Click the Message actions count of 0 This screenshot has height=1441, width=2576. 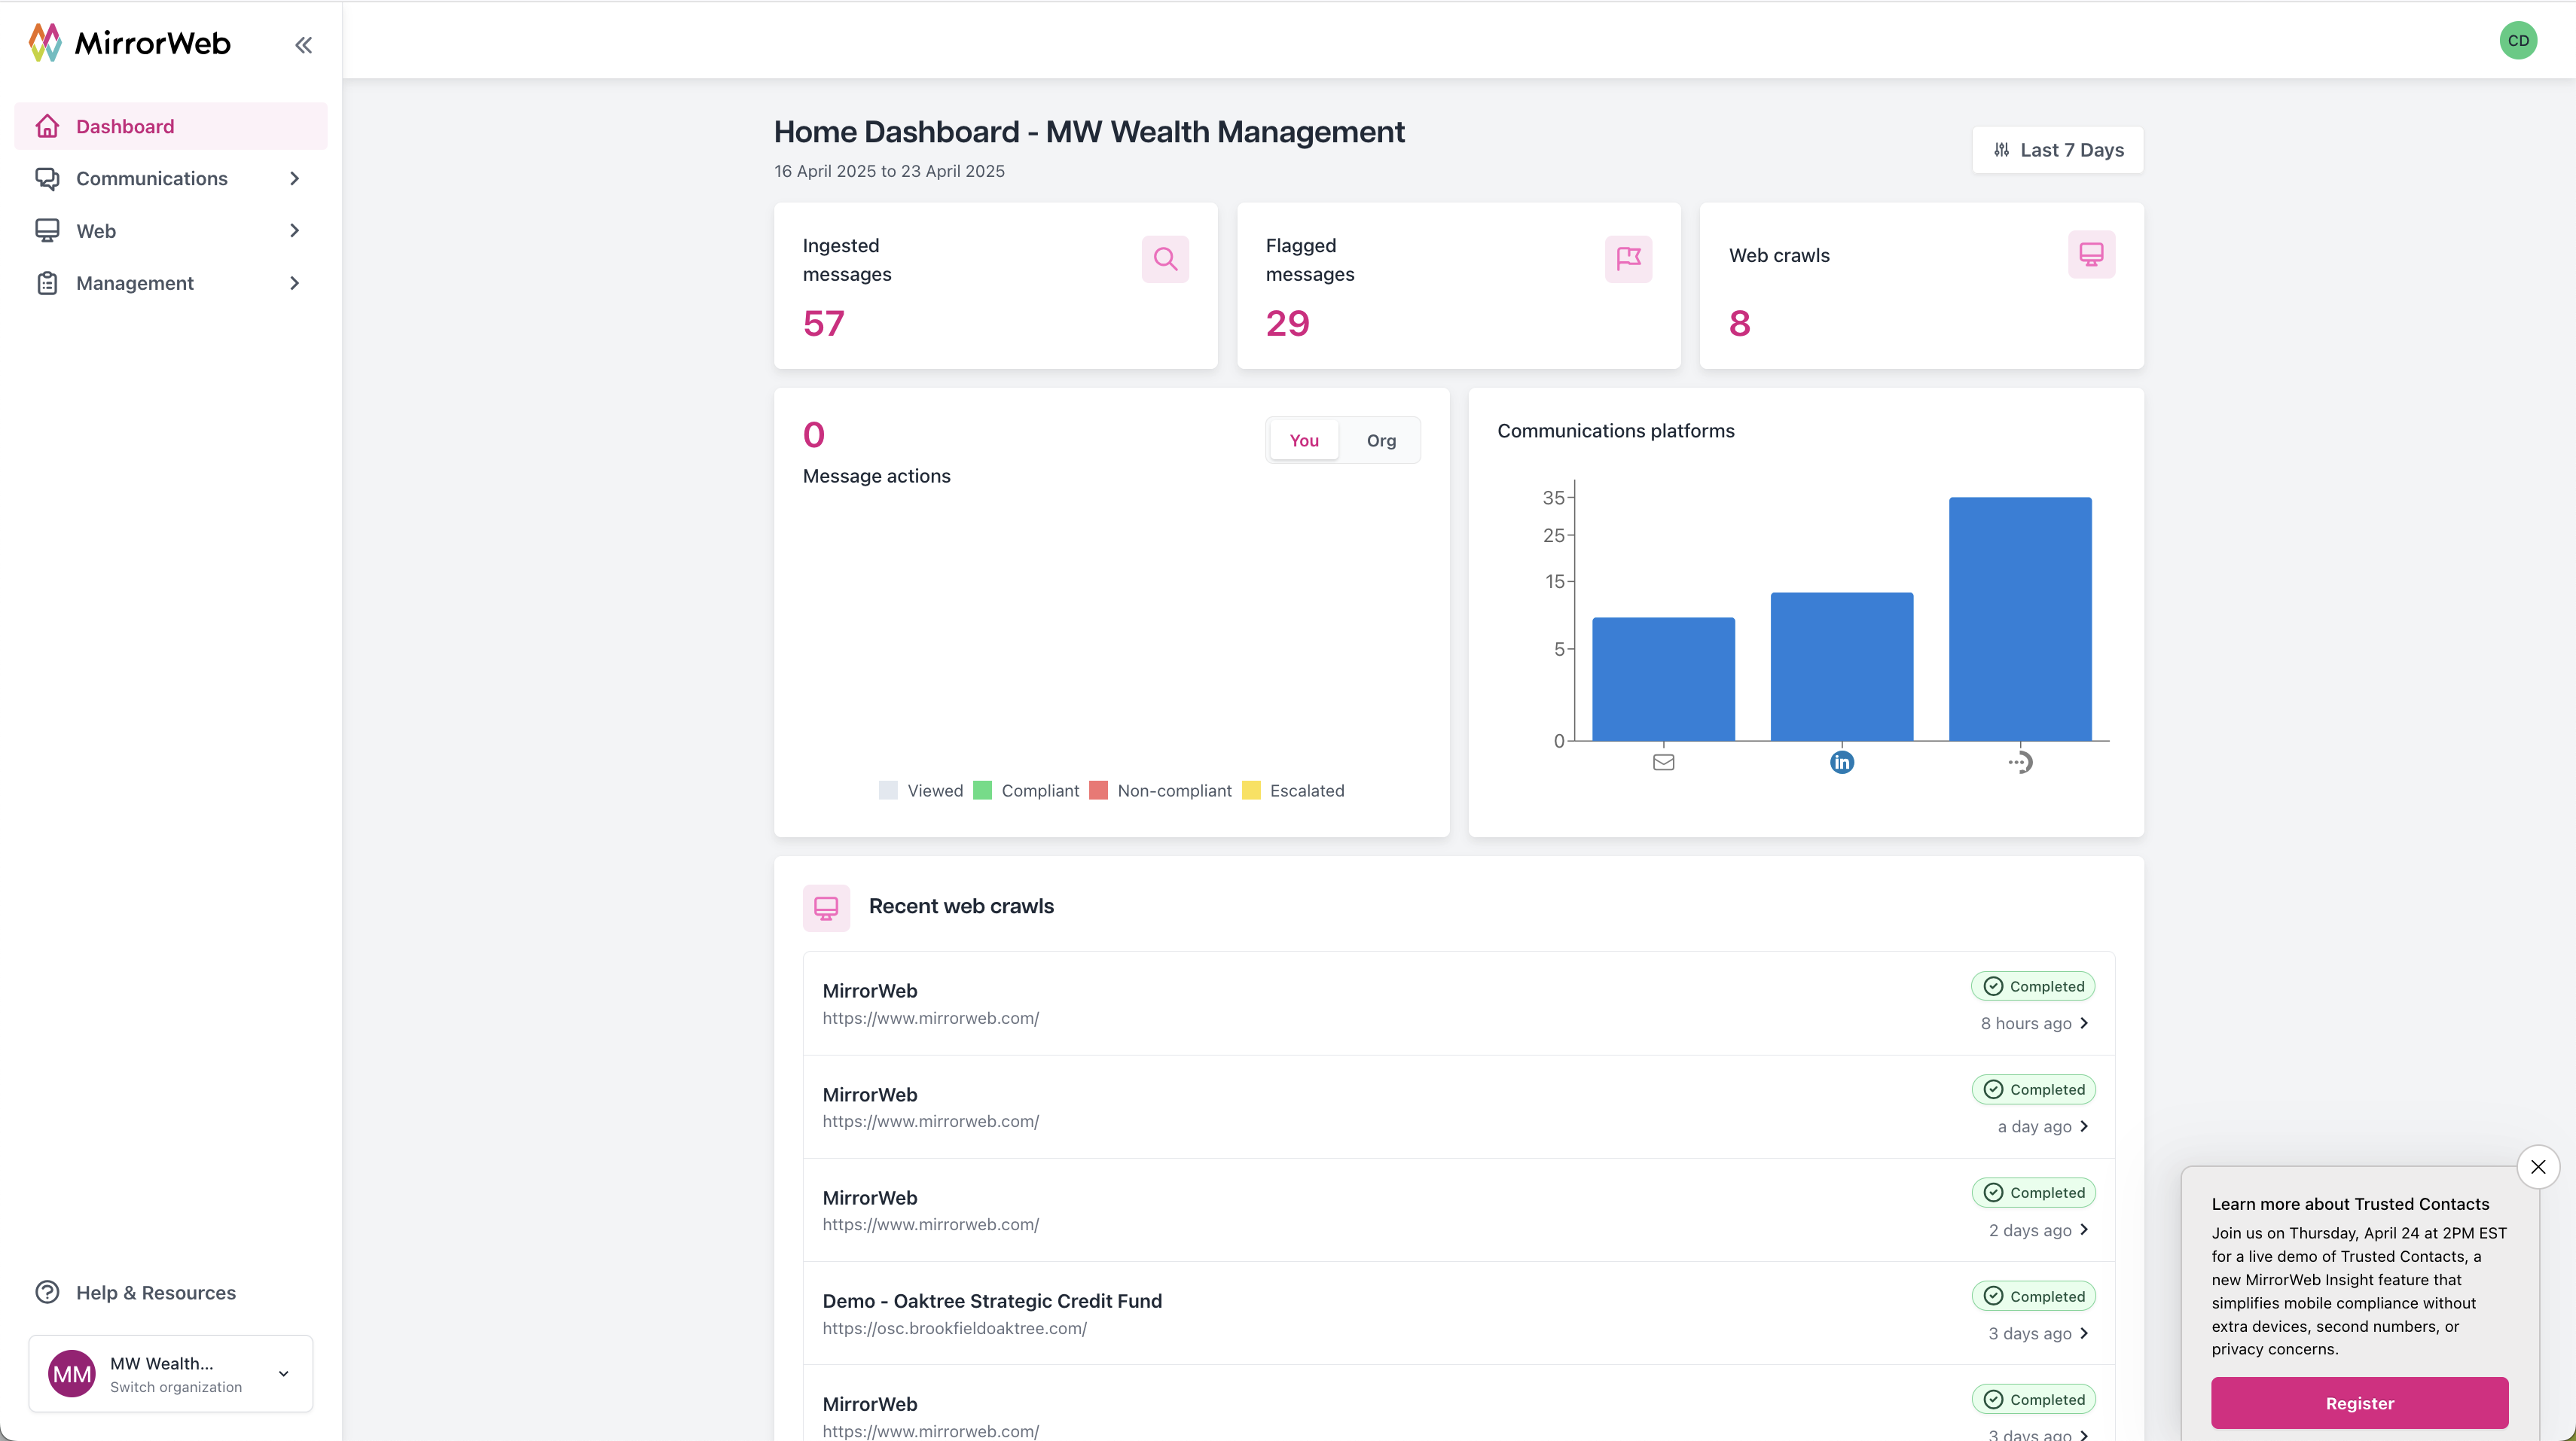(814, 434)
